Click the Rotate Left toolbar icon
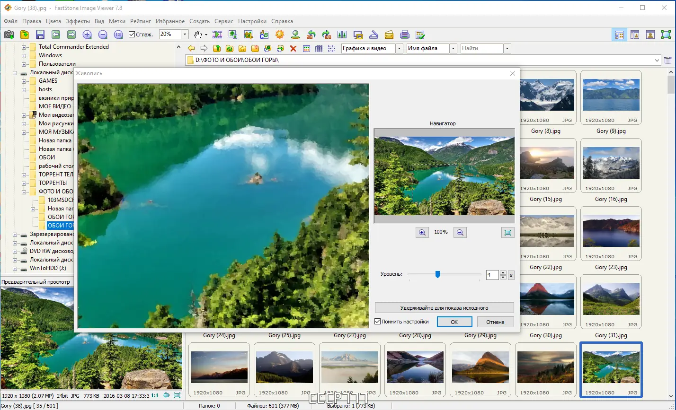Screen dimensions: 676x410 (x=312, y=34)
